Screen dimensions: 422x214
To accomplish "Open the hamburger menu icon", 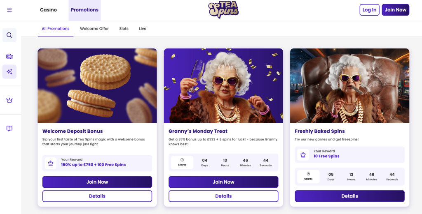I will point(9,10).
